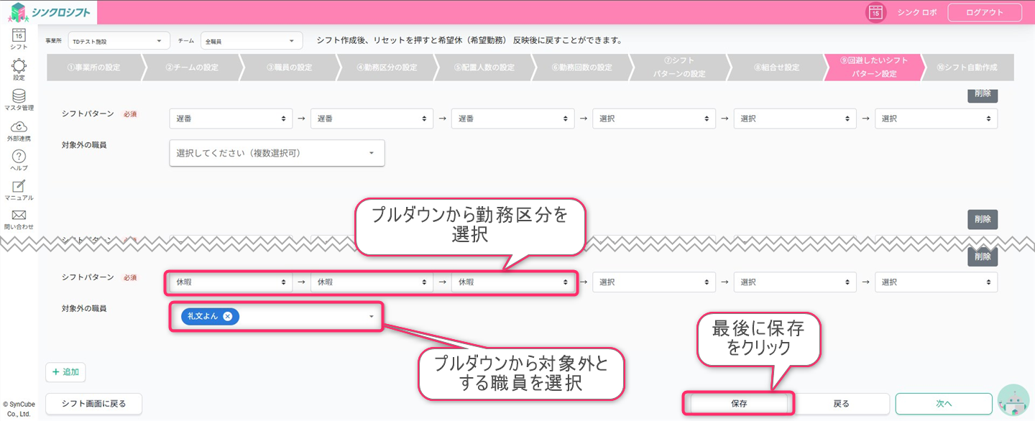The image size is (1035, 421).
Task: Click the 次へ button
Action: click(944, 404)
